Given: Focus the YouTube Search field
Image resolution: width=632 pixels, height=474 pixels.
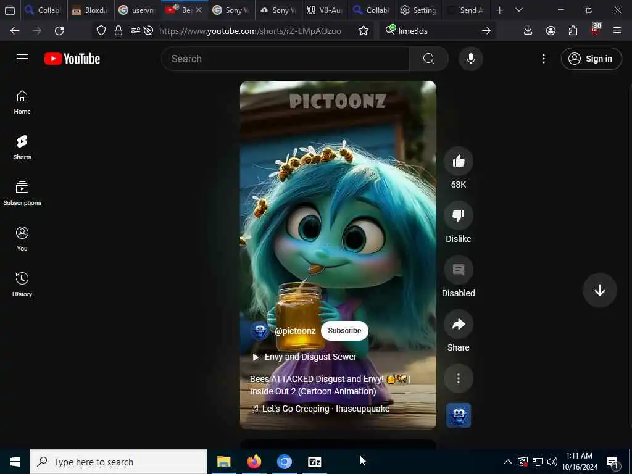Looking at the screenshot, I should 286,59.
